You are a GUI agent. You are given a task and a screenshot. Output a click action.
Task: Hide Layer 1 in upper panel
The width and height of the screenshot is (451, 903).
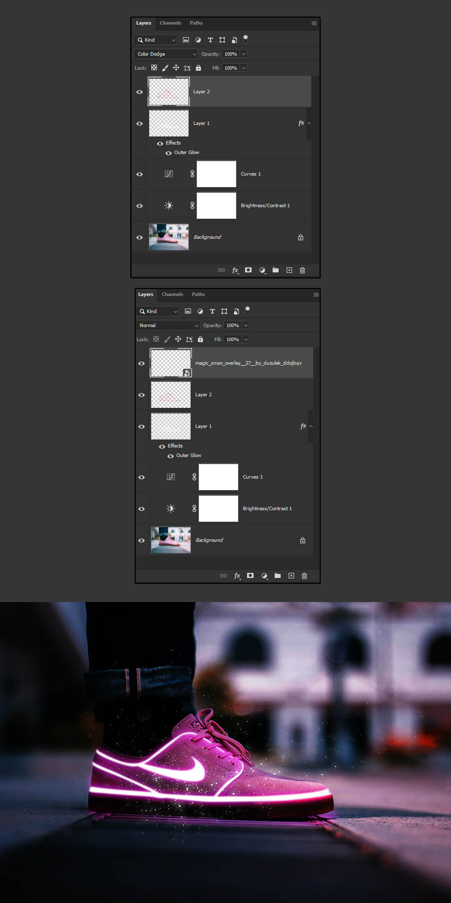point(139,123)
